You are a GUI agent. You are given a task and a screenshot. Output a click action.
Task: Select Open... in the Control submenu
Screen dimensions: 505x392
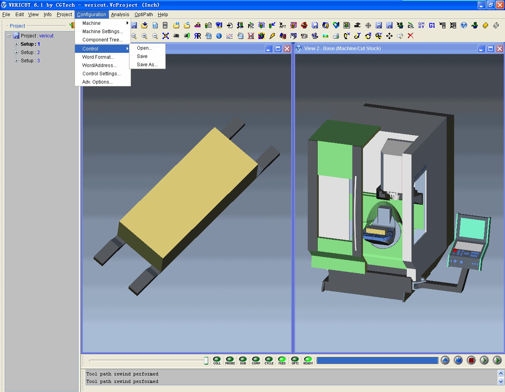(x=147, y=48)
